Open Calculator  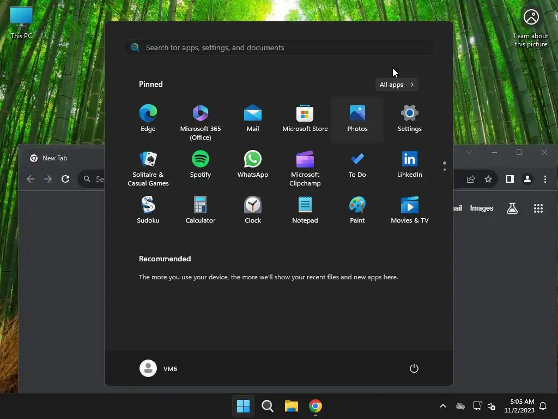click(201, 210)
